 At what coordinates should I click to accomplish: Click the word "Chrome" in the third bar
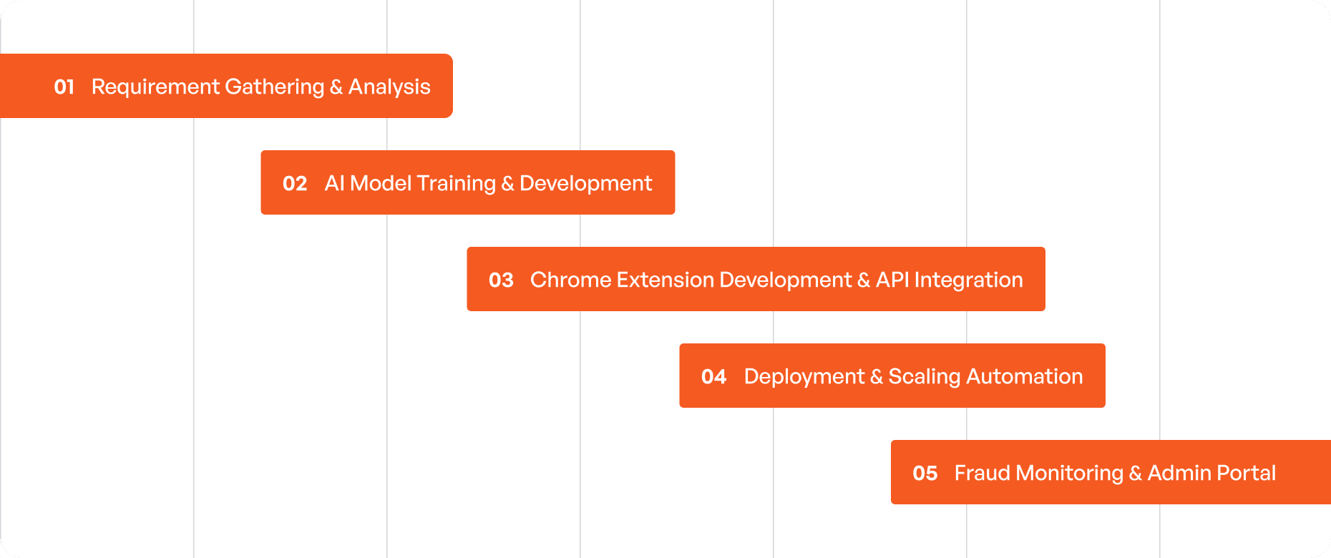point(570,280)
